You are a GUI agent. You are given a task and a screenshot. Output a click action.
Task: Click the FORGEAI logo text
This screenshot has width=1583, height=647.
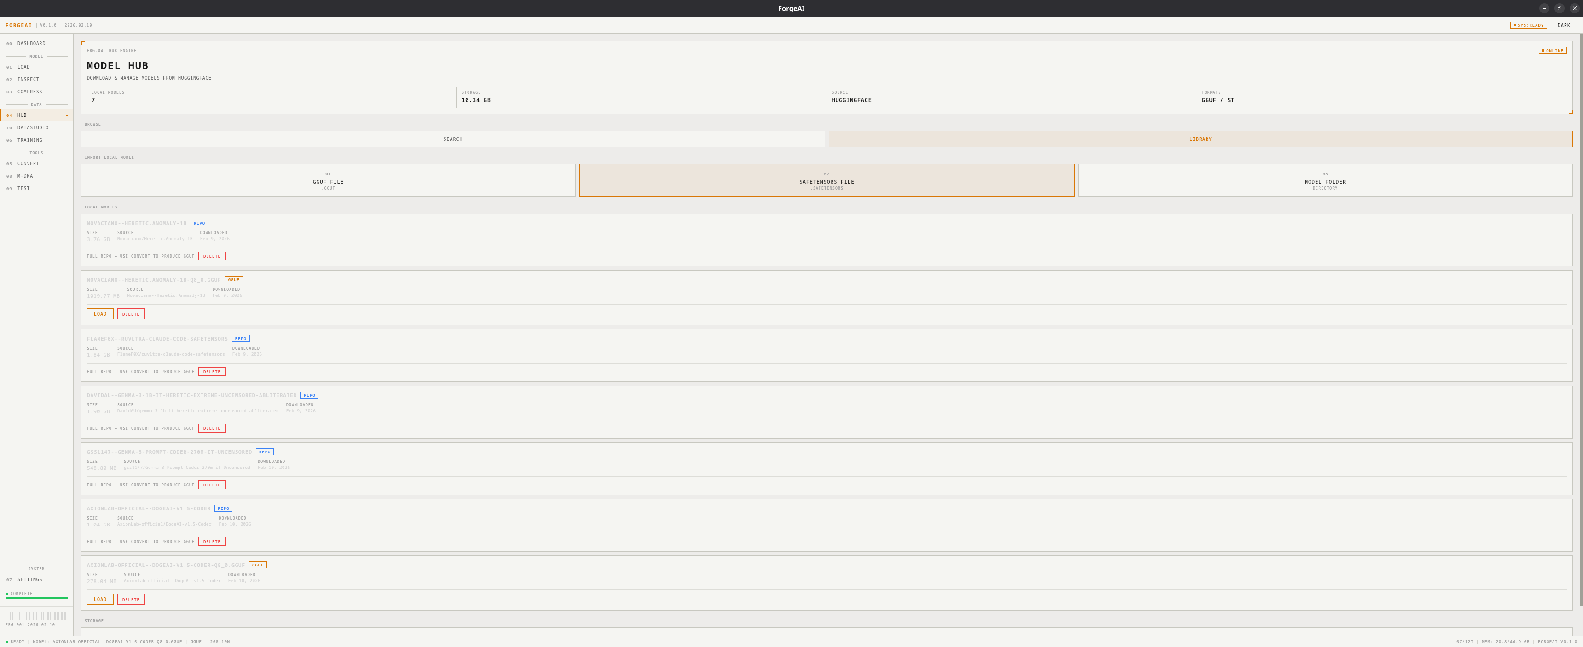pos(18,25)
